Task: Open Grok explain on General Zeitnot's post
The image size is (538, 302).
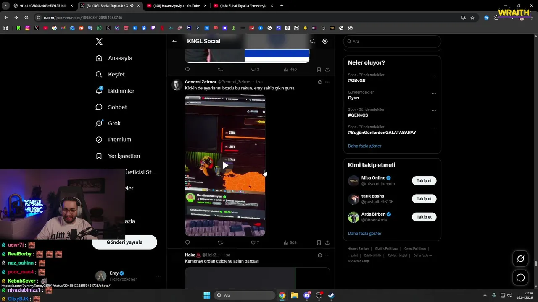Action: (x=320, y=82)
